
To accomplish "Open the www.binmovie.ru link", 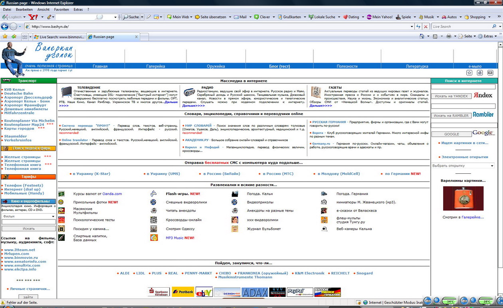I will [21, 258].
